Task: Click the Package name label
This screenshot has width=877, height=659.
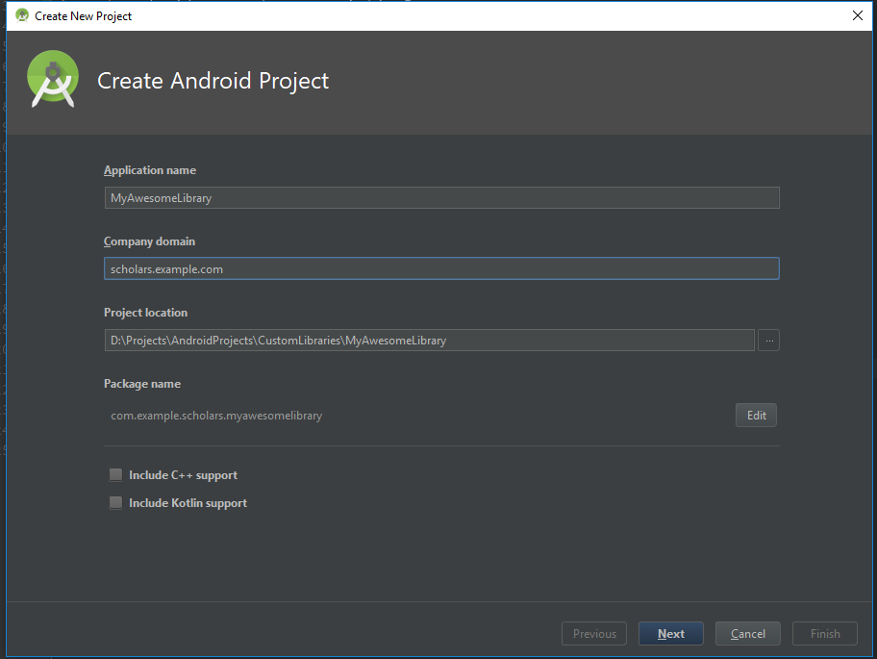Action: 141,383
